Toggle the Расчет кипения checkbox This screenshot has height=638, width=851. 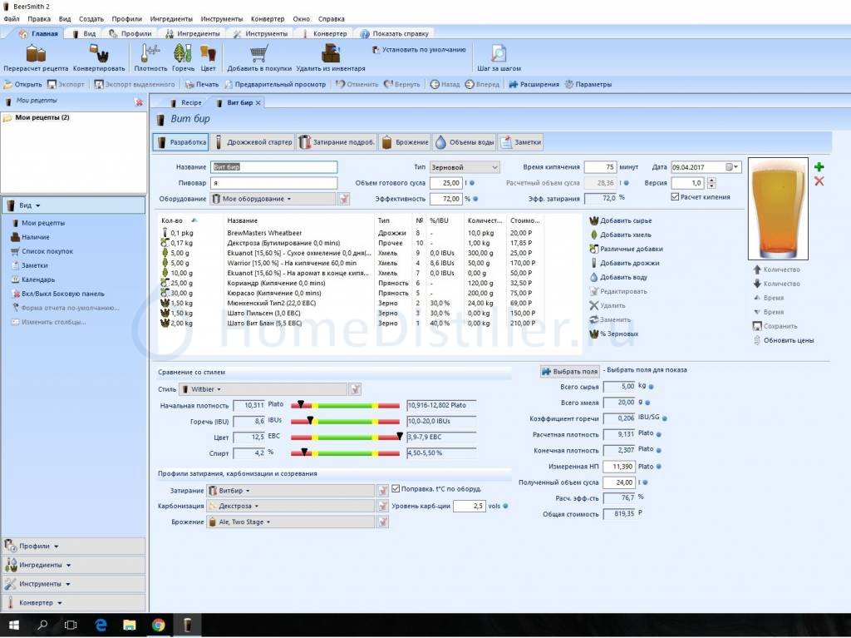tap(675, 197)
